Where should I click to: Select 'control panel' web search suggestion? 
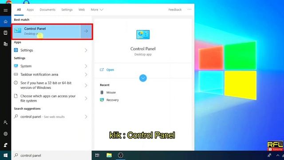coord(51,116)
